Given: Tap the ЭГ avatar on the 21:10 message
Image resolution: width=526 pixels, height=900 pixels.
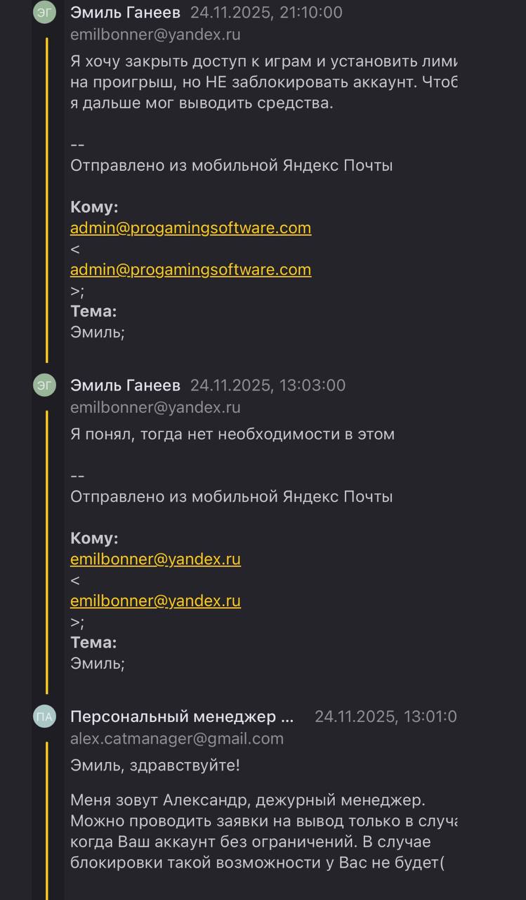Looking at the screenshot, I should pyautogui.click(x=44, y=13).
